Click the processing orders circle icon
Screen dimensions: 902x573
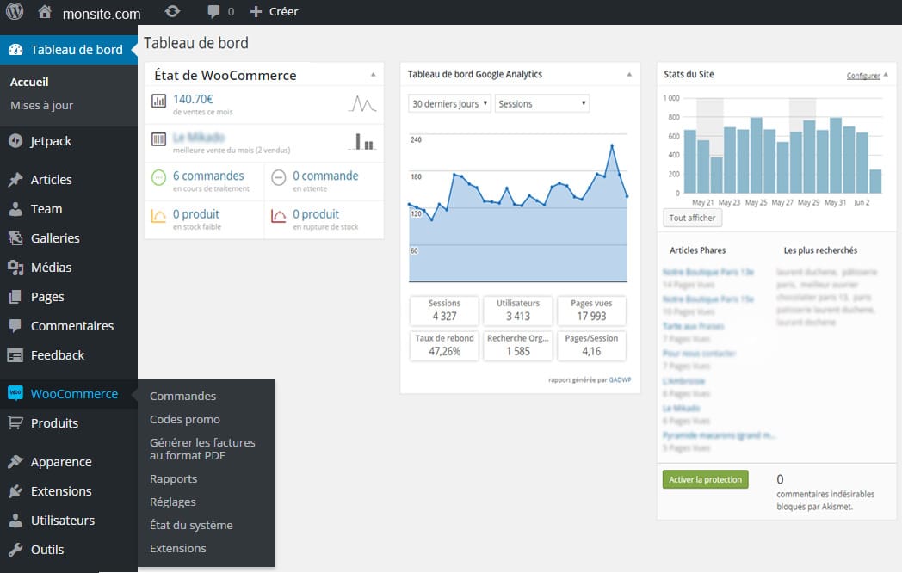[x=158, y=177]
